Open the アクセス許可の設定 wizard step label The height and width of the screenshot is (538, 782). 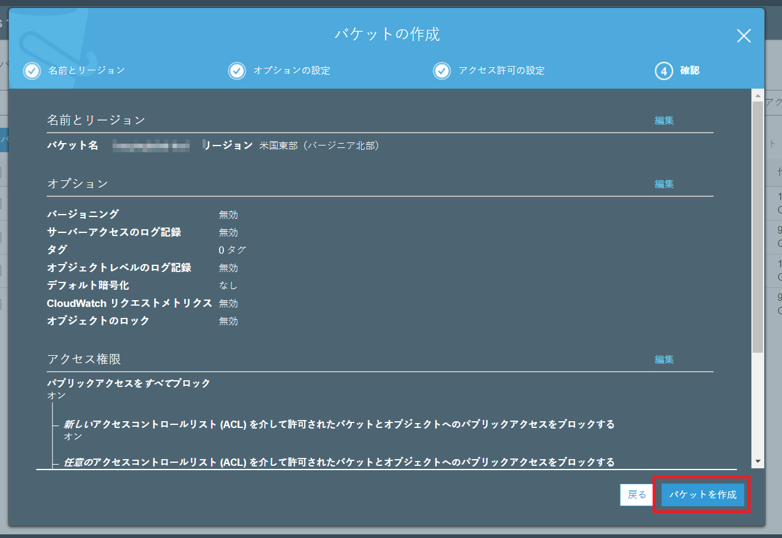(501, 70)
